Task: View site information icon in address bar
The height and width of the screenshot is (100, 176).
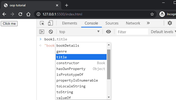Action: click(x=38, y=14)
